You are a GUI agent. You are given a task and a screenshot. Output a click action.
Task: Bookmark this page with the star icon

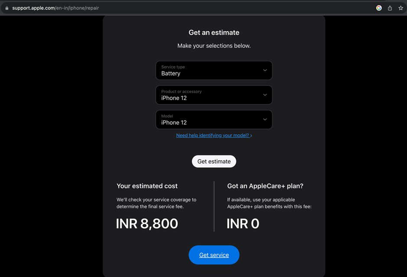tap(401, 8)
